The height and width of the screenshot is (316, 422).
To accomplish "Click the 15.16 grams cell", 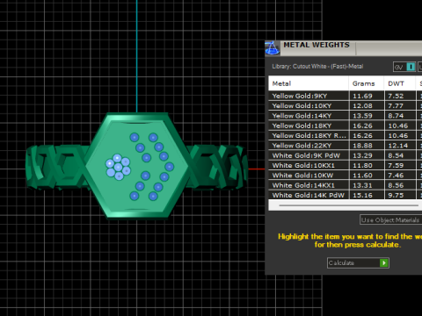I will coord(367,195).
